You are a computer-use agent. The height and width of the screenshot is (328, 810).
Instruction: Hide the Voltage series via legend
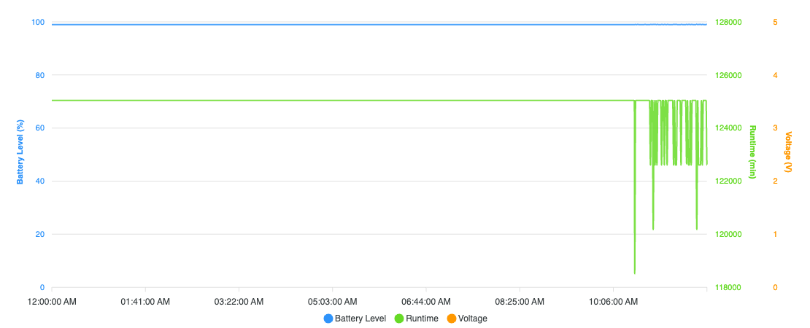tap(467, 319)
